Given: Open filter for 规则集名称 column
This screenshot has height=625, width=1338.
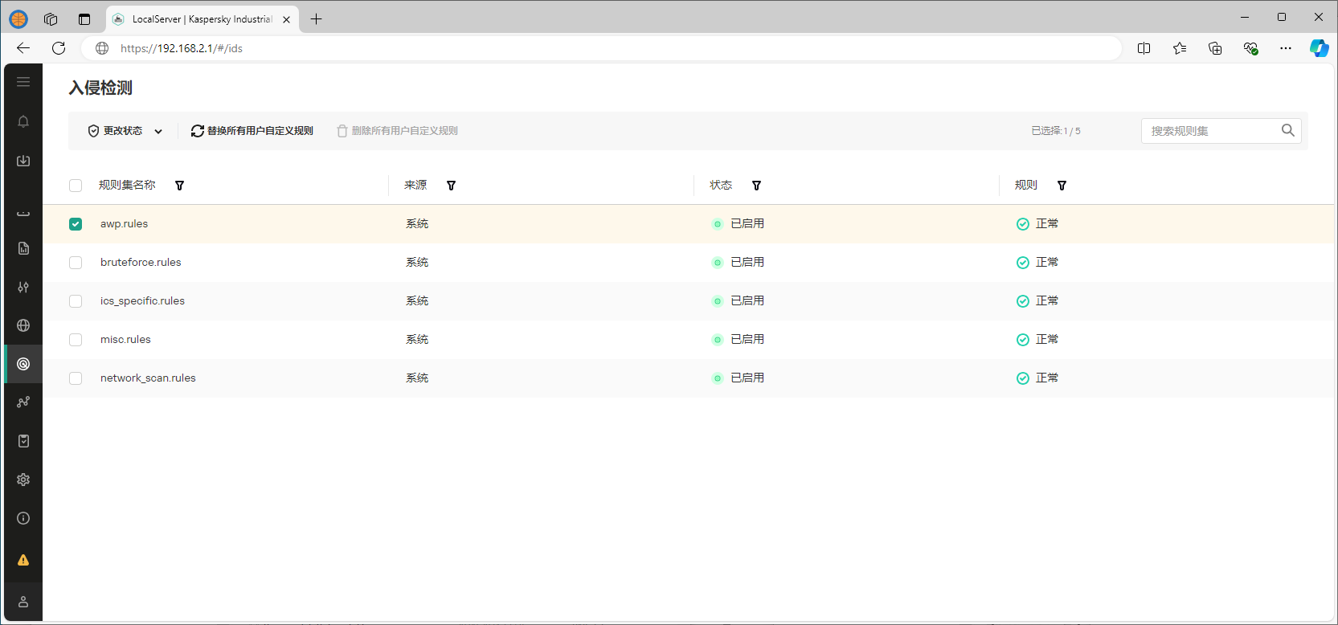Looking at the screenshot, I should tap(179, 186).
